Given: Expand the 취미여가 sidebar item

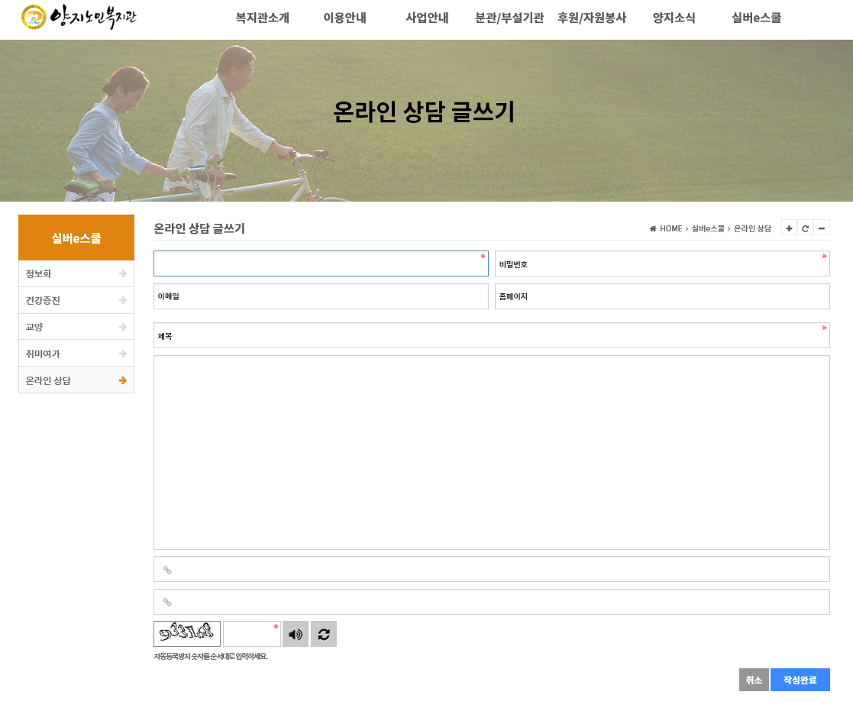Looking at the screenshot, I should point(76,354).
